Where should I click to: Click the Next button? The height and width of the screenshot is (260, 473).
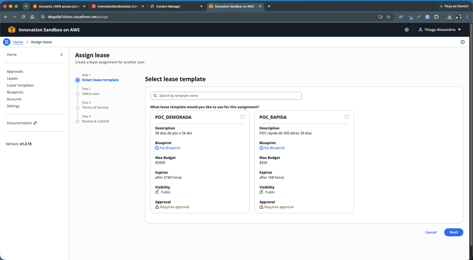click(453, 232)
